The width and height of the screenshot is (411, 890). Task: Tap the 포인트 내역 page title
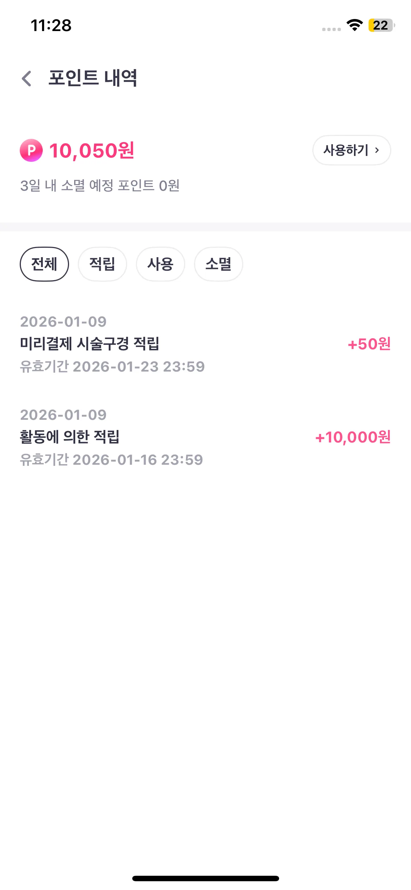(93, 78)
